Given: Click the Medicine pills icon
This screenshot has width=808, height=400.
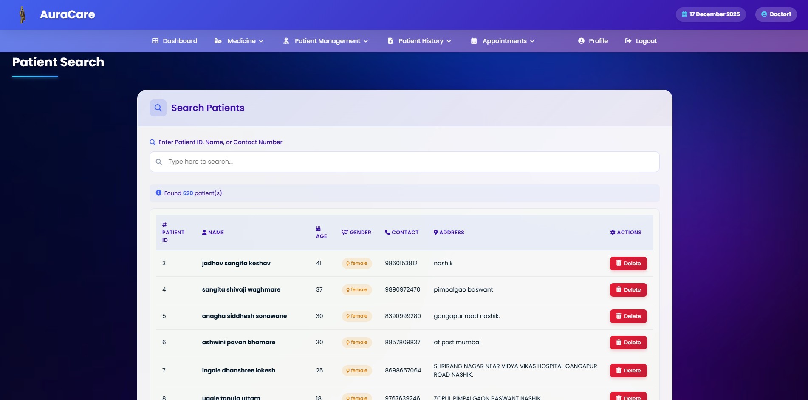Looking at the screenshot, I should coord(218,41).
